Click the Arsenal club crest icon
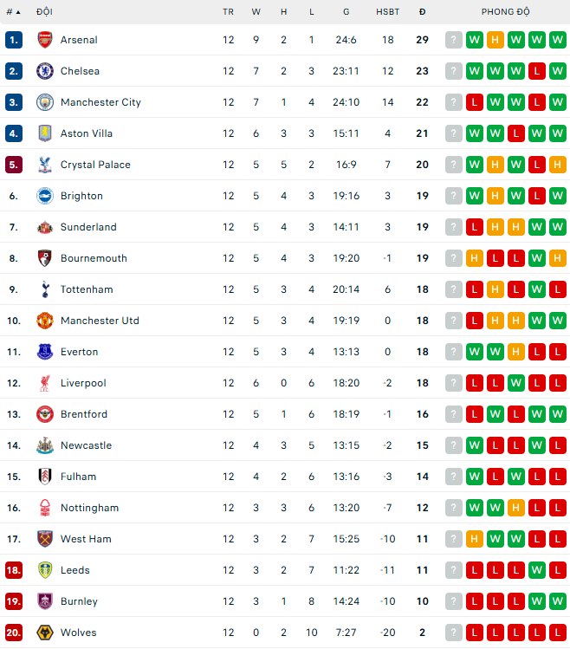 (45, 40)
